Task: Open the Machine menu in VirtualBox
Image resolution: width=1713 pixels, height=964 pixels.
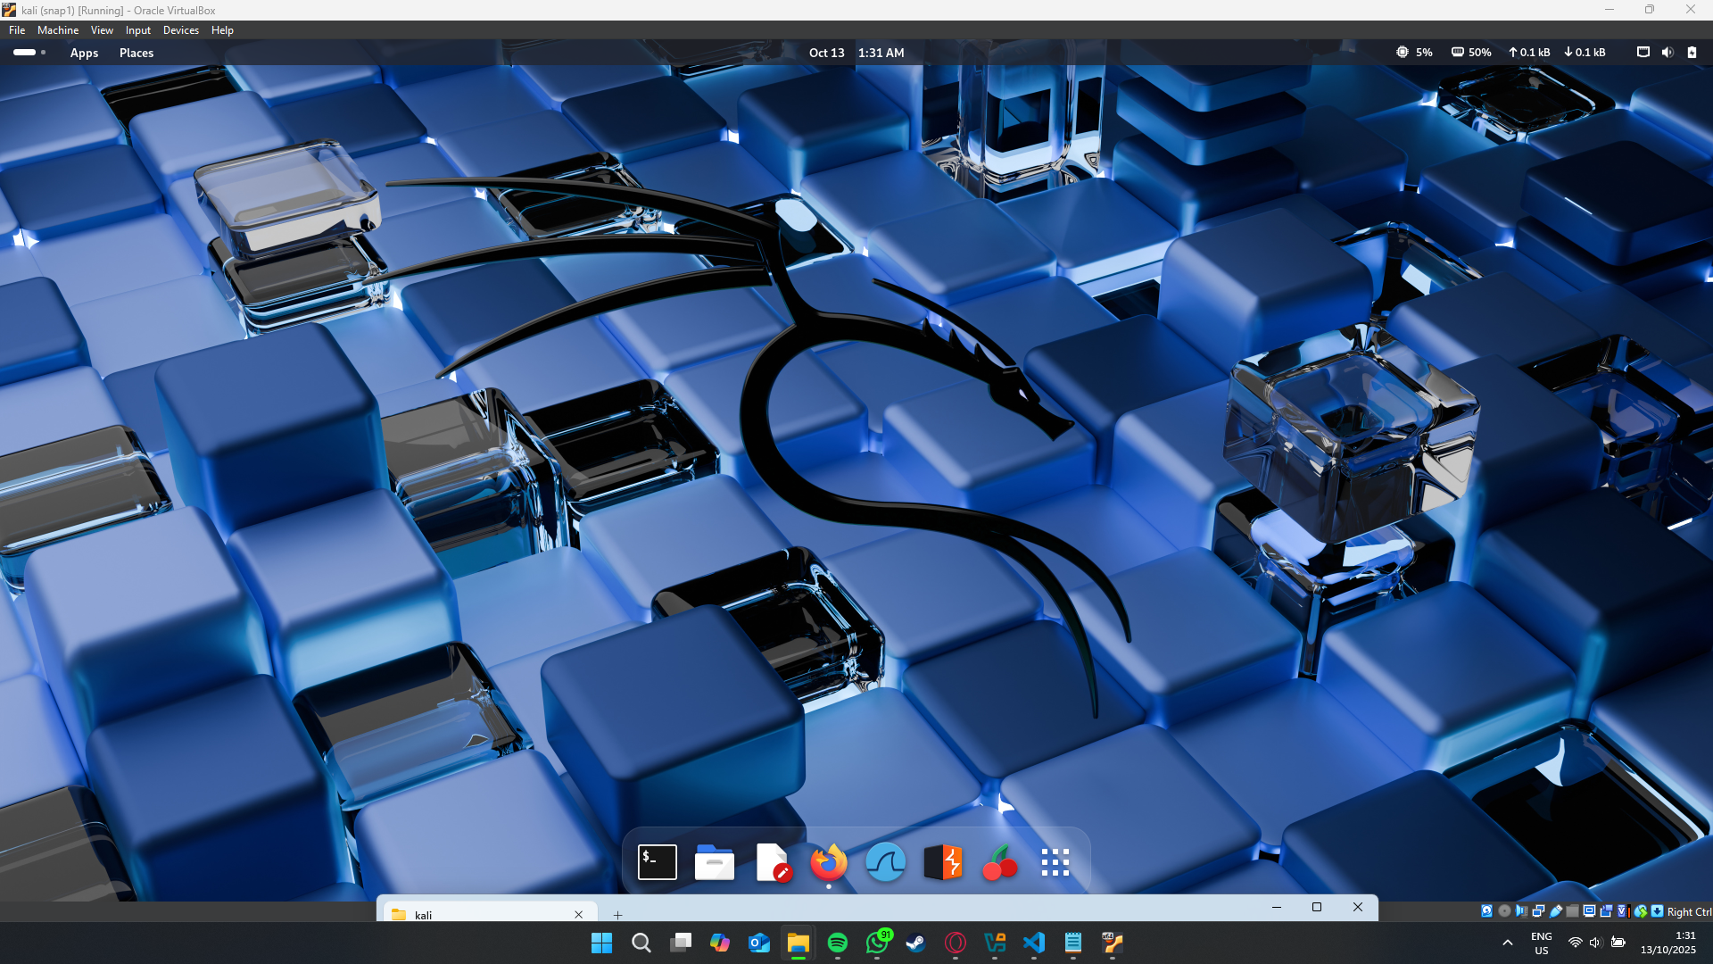Action: (x=58, y=30)
